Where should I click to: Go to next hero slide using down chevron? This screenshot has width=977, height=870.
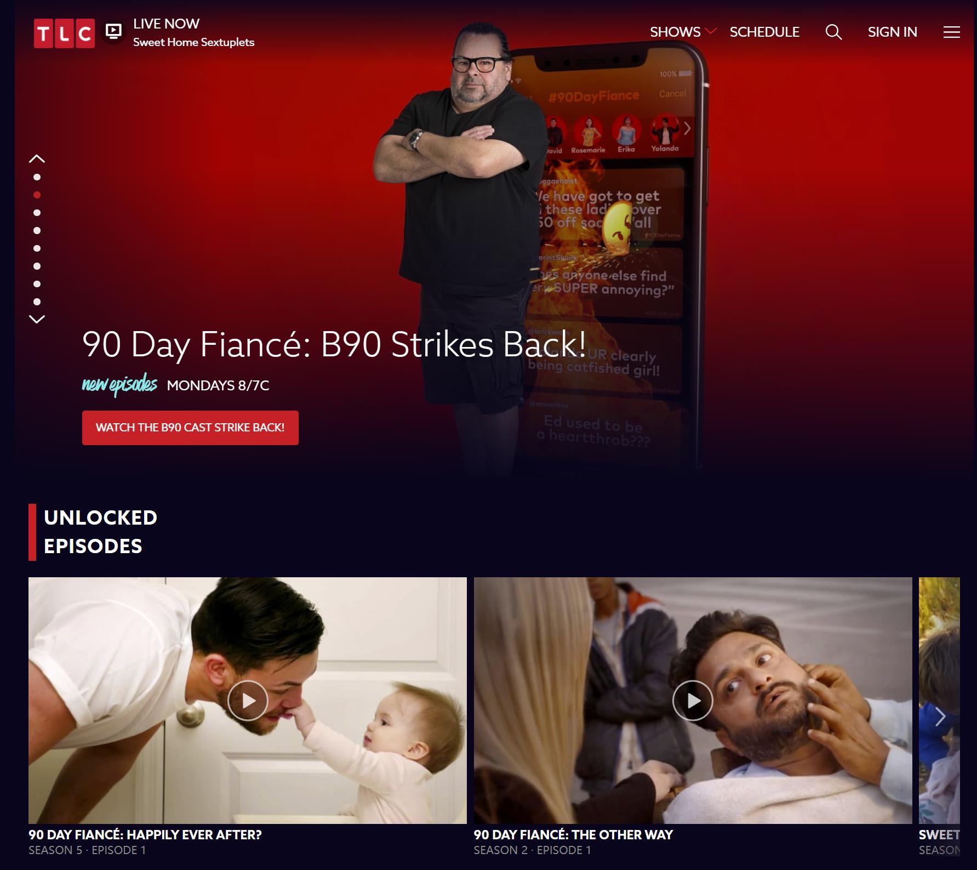pos(37,319)
